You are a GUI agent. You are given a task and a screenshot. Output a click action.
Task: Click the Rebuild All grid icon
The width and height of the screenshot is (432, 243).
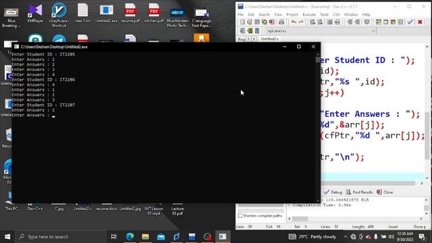(400, 22)
